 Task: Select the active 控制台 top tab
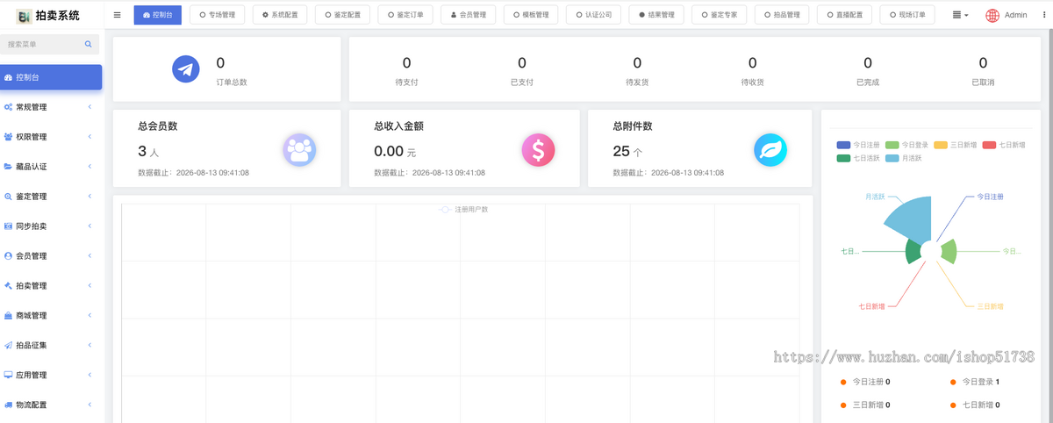coord(158,15)
